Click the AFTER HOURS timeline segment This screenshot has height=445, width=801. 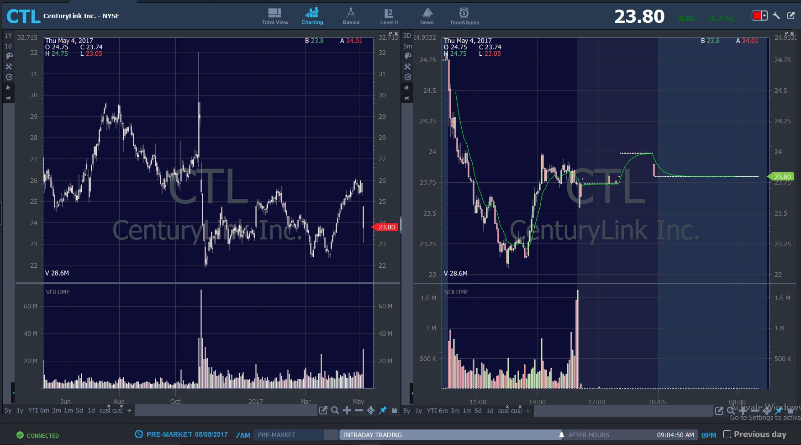coord(630,435)
